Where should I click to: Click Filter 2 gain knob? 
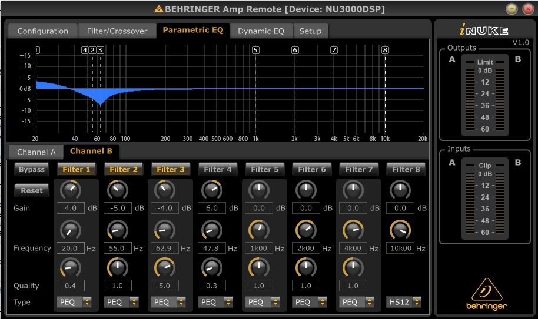[x=117, y=190]
